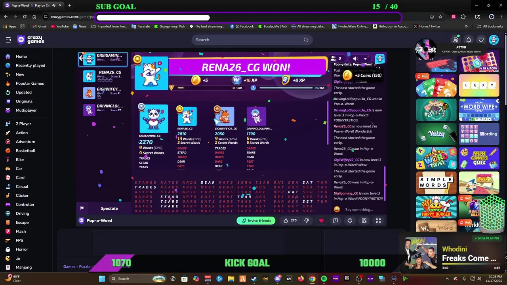Open the Wording game thumbnail
This screenshot has width=507, height=285.
479,134
